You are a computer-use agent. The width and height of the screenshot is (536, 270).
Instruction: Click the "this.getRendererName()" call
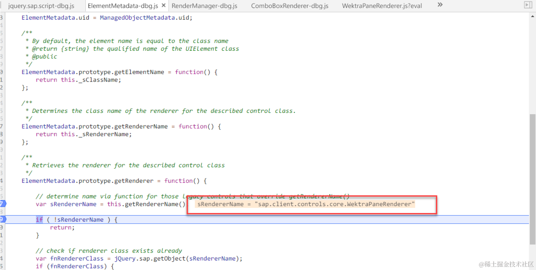click(146, 204)
